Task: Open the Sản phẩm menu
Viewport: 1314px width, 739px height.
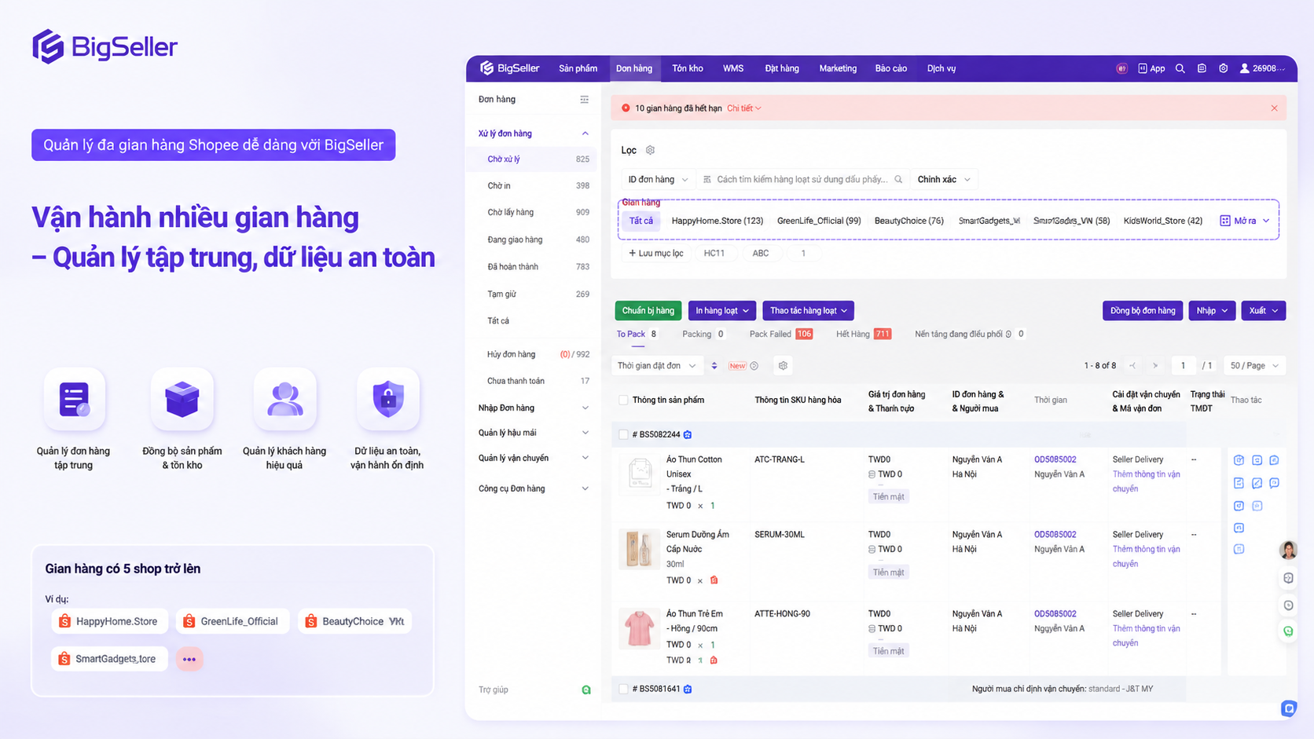Action: click(578, 68)
